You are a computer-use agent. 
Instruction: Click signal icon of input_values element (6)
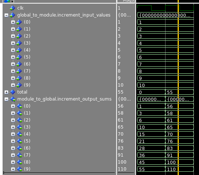tap(19, 64)
